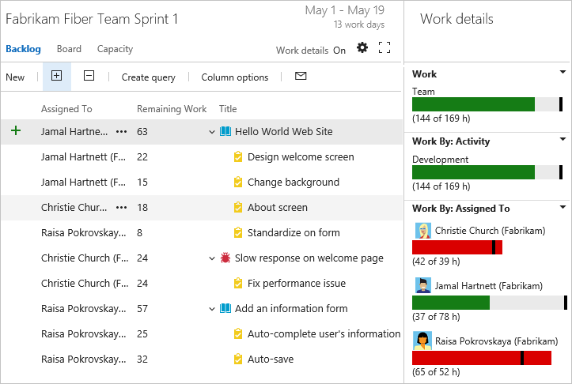This screenshot has height=384, width=572.
Task: Collapse the Work section in Work details
Action: pos(563,72)
